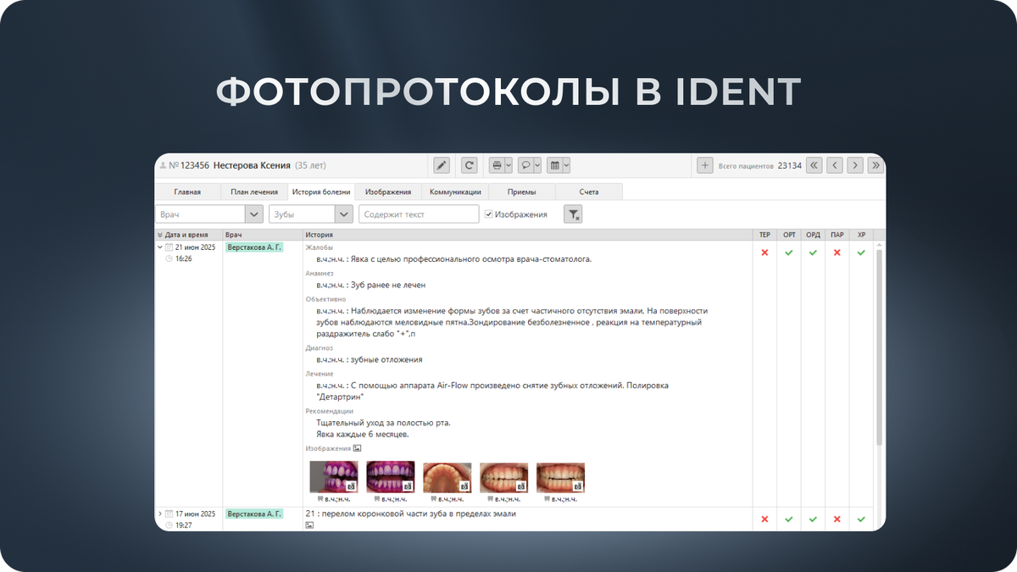
Task: Click the calendar grid toolbar icon
Action: (x=553, y=165)
